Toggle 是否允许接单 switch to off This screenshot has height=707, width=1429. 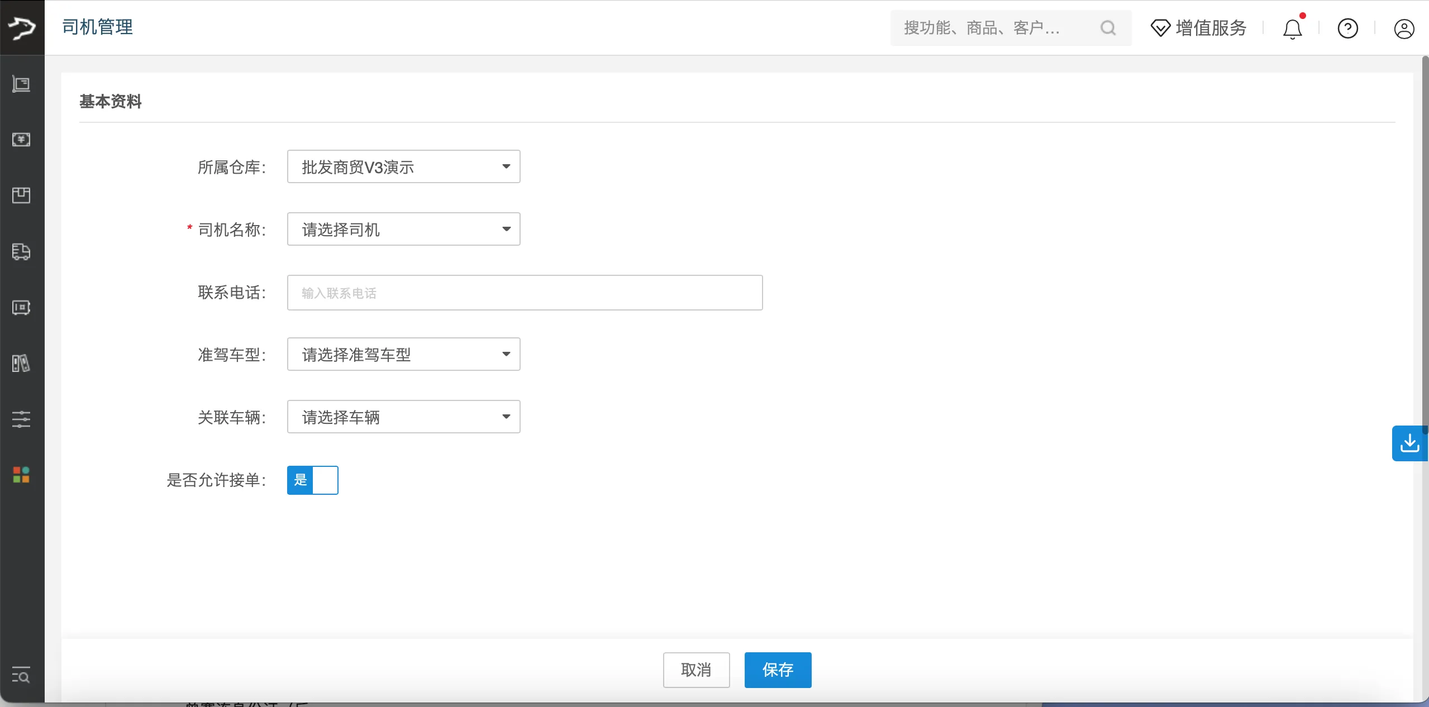tap(325, 480)
